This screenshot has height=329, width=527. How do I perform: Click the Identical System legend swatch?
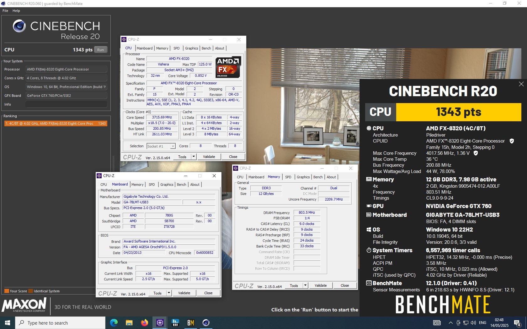(30, 291)
